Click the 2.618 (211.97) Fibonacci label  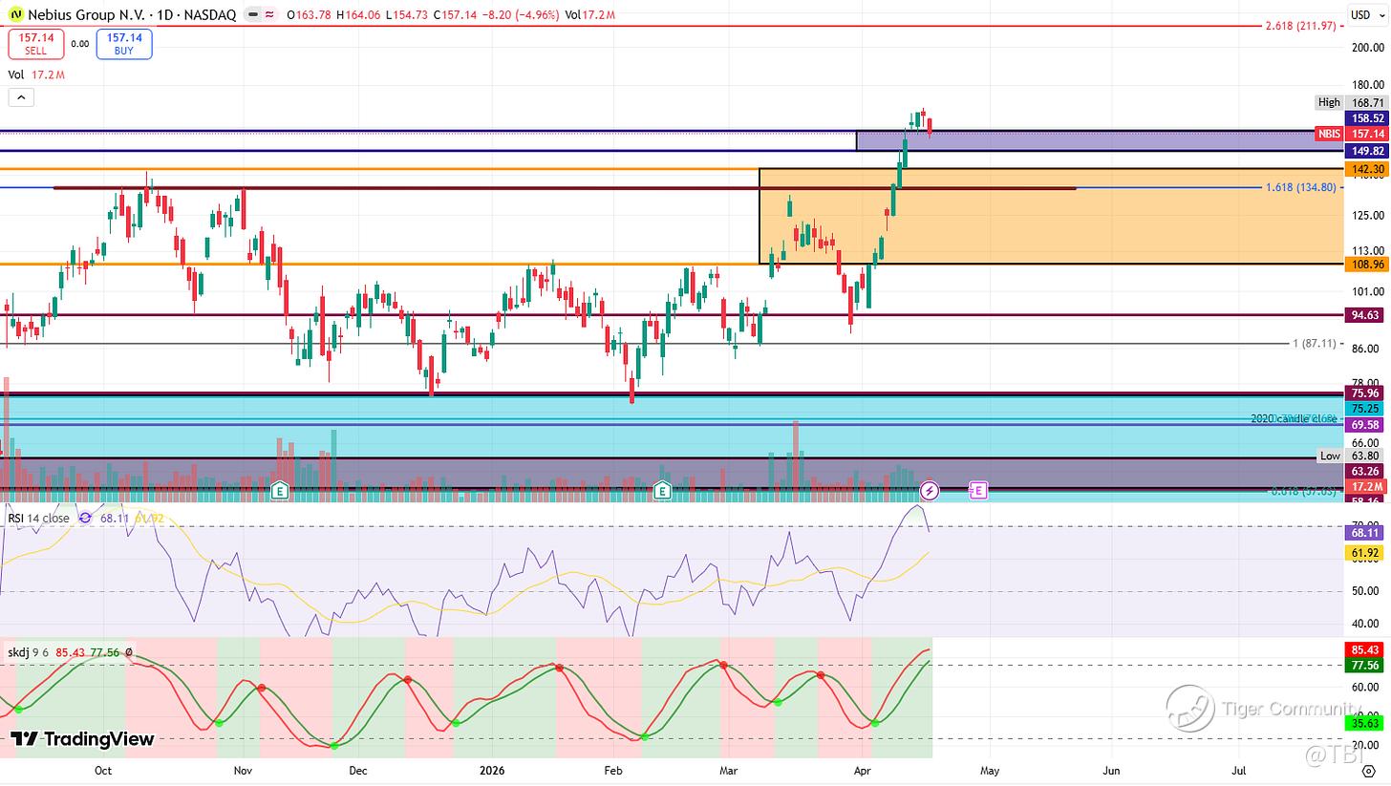click(x=1299, y=26)
